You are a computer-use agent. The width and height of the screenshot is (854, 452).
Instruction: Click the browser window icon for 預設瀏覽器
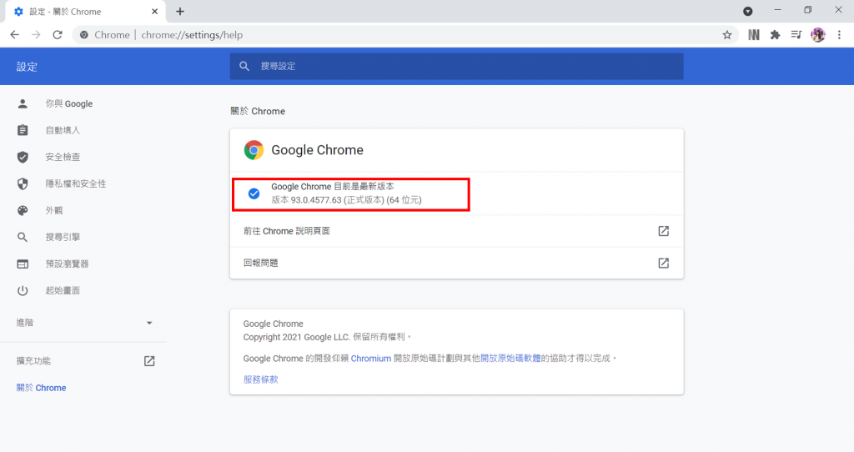(23, 264)
